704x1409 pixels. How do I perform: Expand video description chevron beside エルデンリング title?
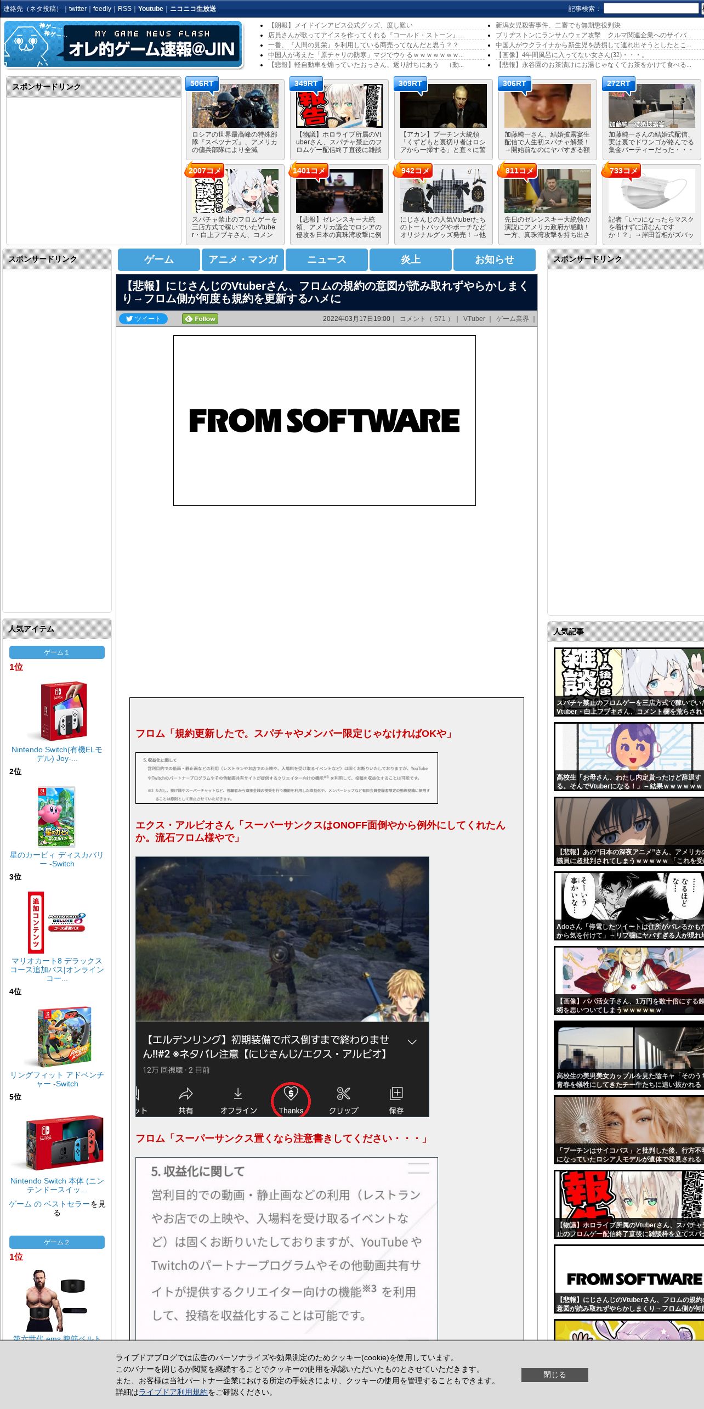[x=412, y=1041]
